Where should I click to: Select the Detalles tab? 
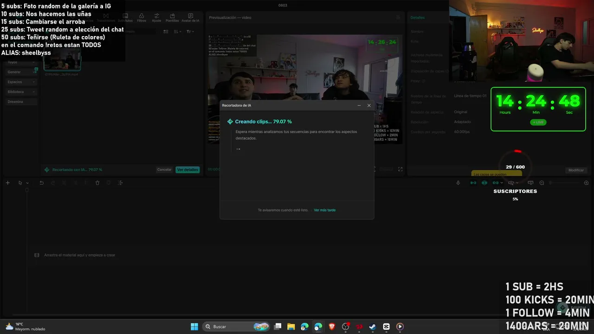click(418, 18)
